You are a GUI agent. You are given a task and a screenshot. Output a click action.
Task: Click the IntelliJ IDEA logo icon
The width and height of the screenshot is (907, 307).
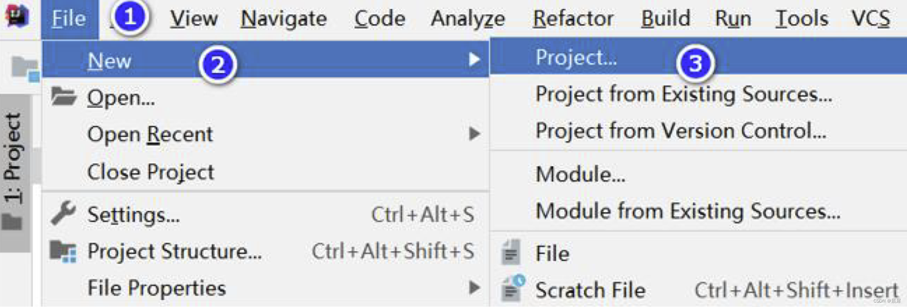(x=17, y=16)
